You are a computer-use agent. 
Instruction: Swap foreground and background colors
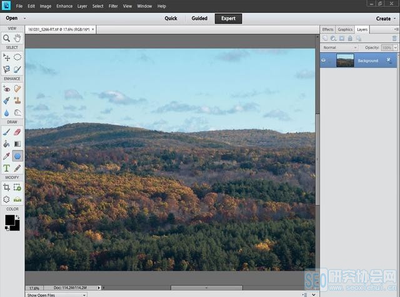pos(17,217)
